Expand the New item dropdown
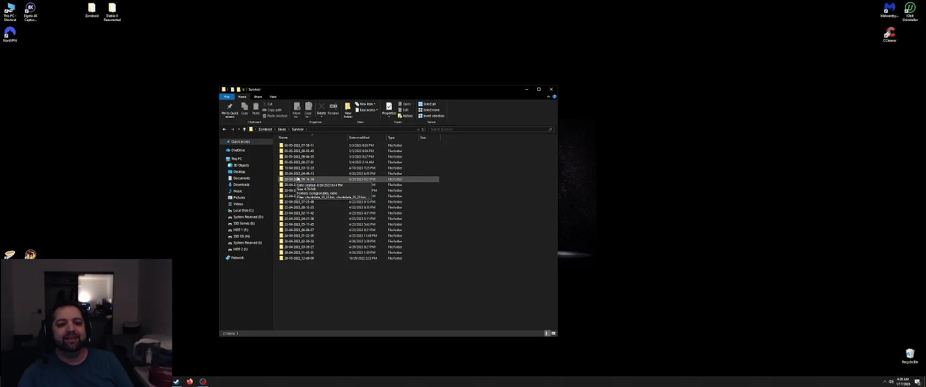This screenshot has width=926, height=387. [366, 104]
